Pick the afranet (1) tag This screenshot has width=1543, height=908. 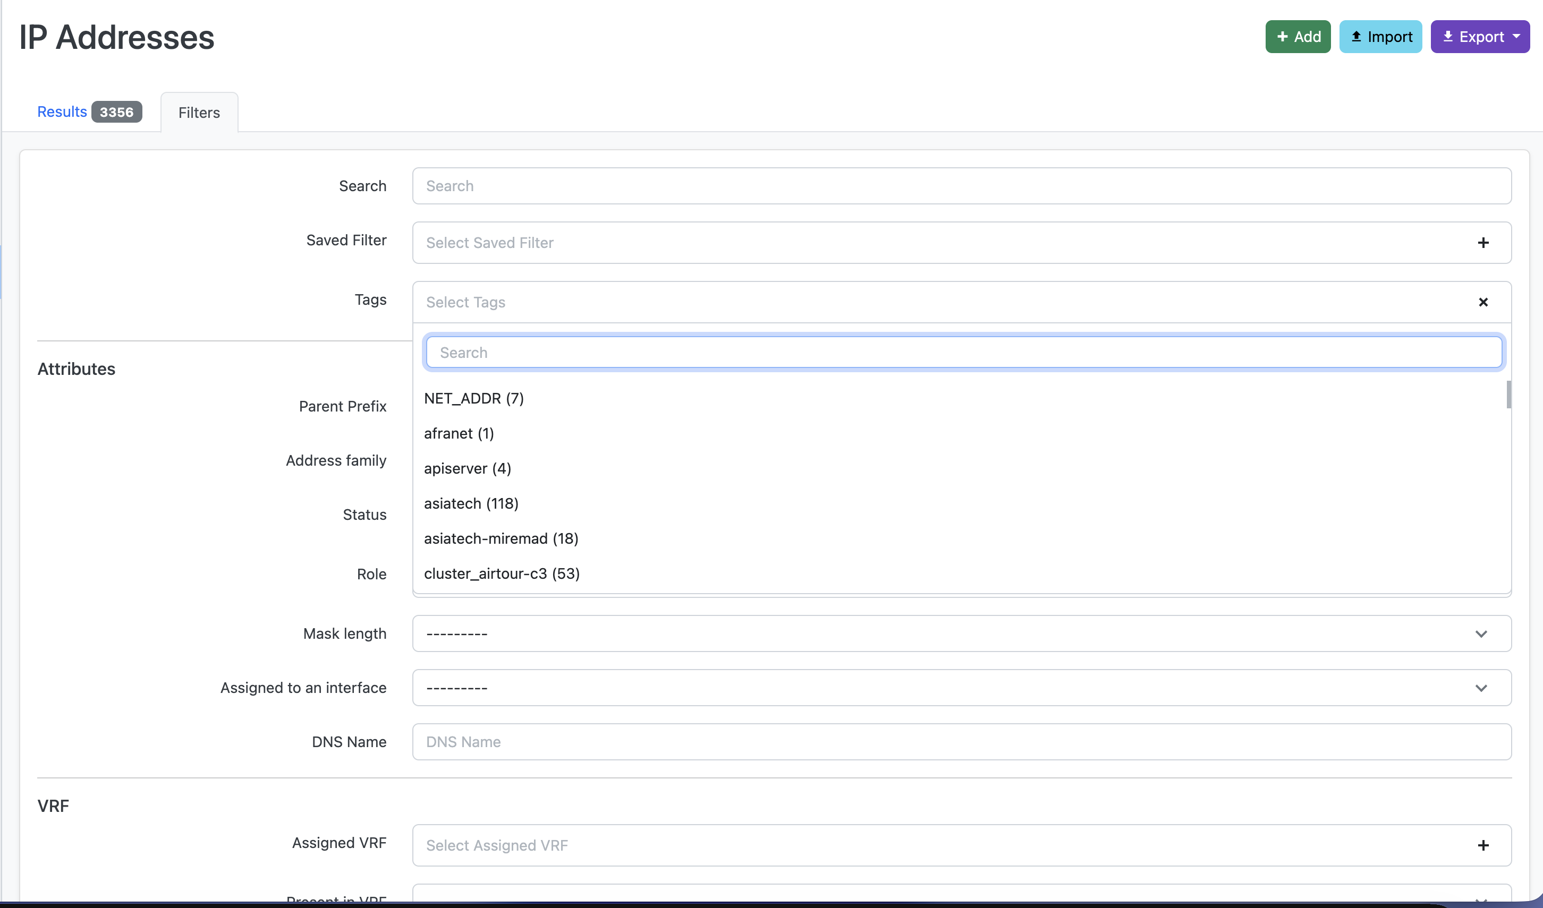point(459,433)
